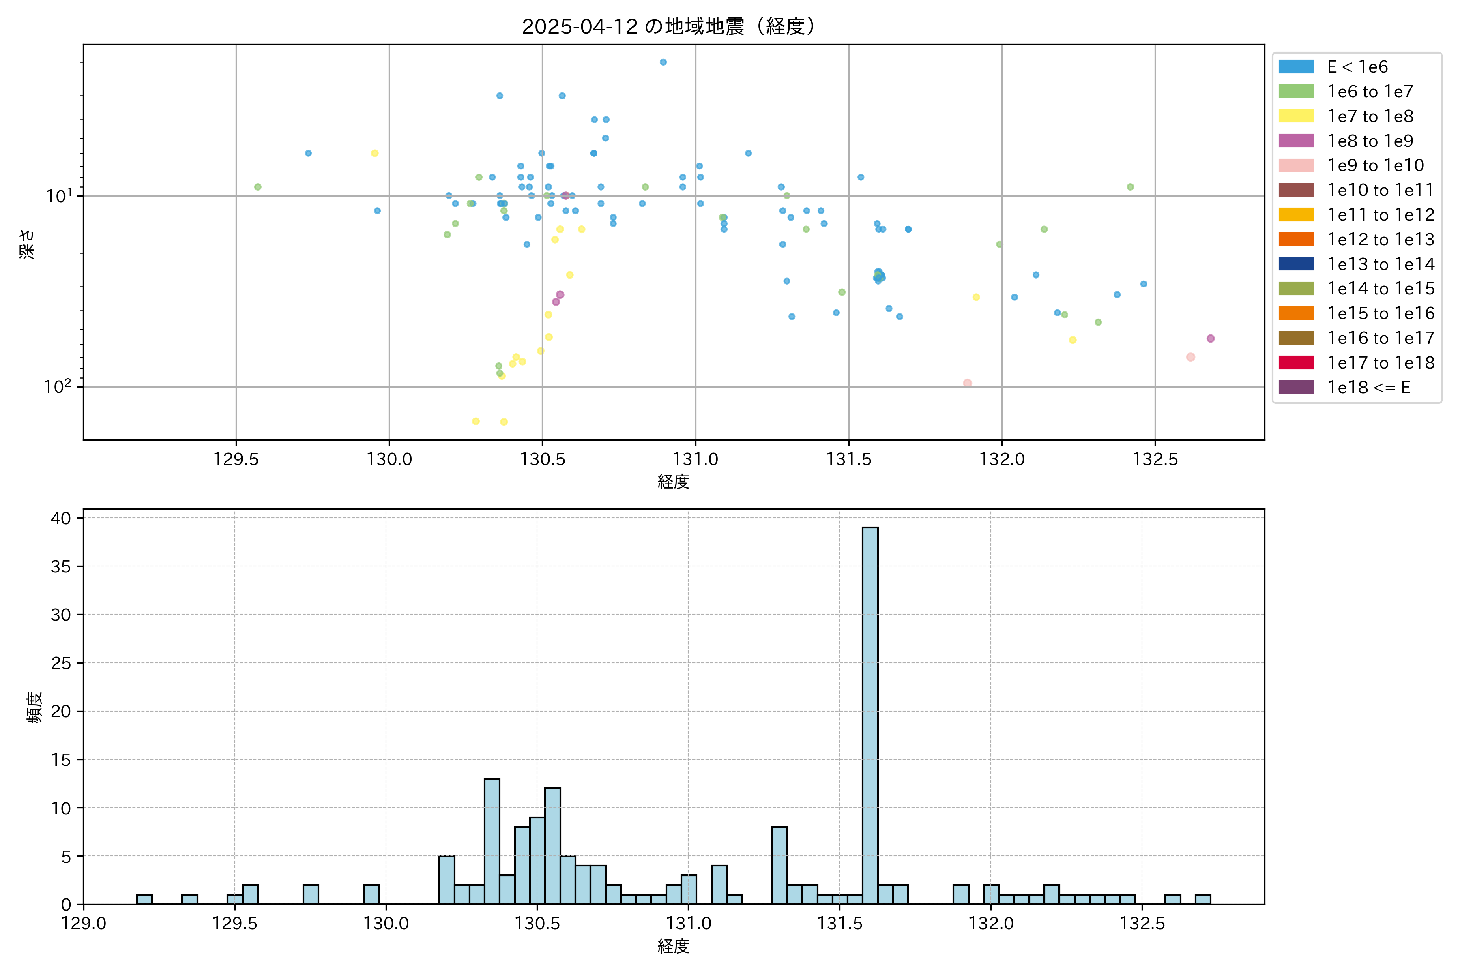The width and height of the screenshot is (1460, 973).
Task: Click the purple 1e8 to 1e9 swatch
Action: coord(1296,141)
